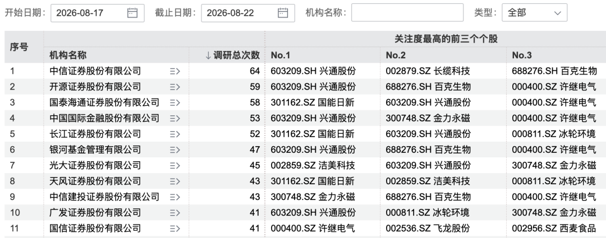Screen dimensions: 606x238
Task: Select 开源证券股份有限公司 institution name
Action: click(95, 87)
